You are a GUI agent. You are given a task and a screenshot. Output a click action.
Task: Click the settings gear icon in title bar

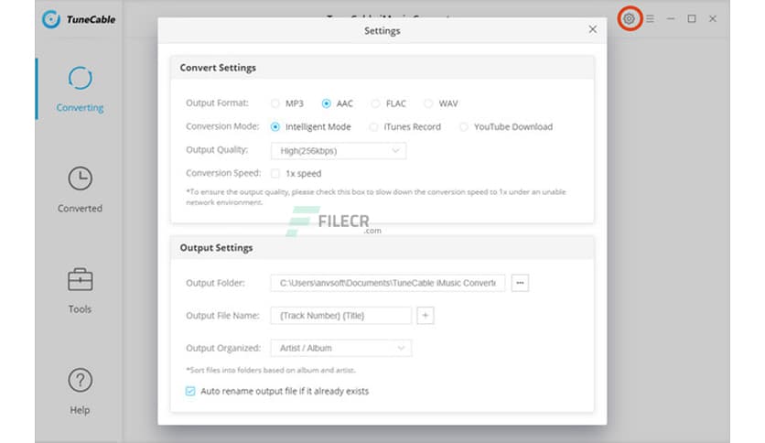629,18
